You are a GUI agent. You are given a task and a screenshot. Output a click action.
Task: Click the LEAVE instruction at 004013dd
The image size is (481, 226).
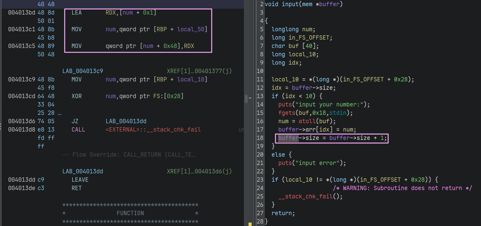pyautogui.click(x=80, y=180)
